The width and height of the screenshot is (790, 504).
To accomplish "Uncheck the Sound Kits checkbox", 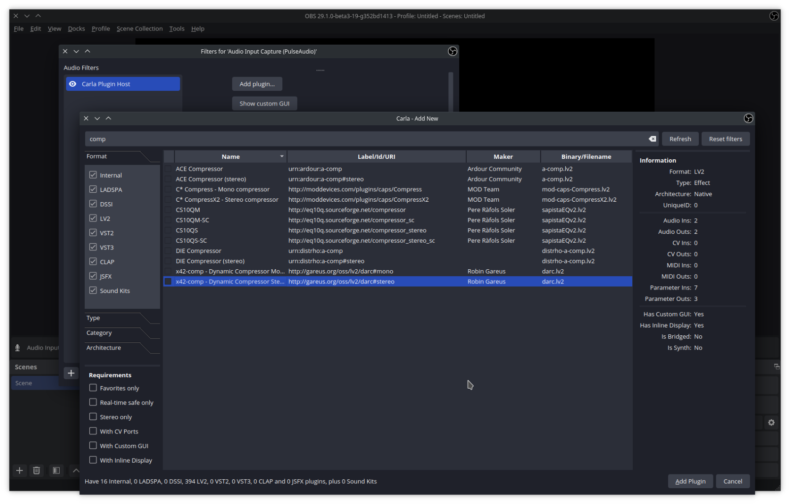I will (x=93, y=290).
